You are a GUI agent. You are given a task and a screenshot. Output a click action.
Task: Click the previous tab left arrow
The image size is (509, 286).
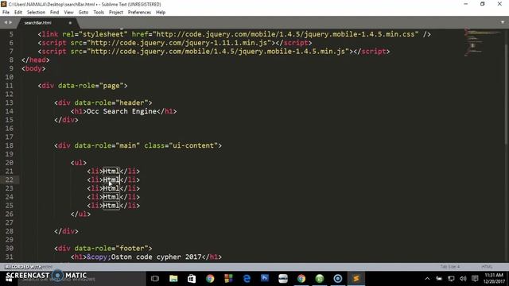pyautogui.click(x=6, y=22)
